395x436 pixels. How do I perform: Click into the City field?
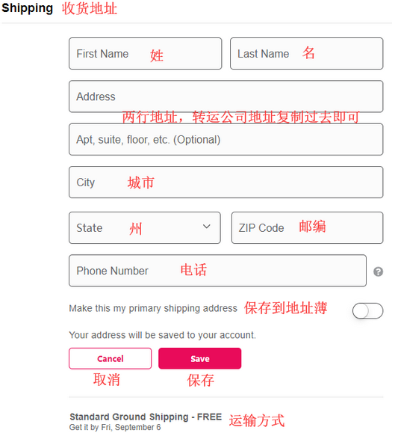[226, 182]
